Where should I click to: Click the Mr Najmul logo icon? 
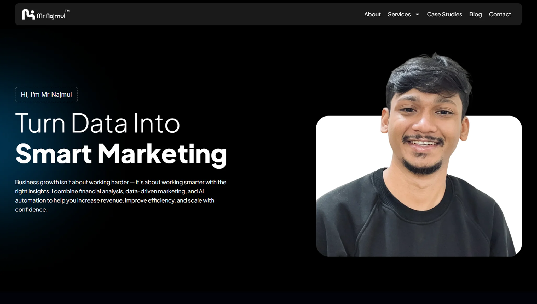tap(28, 14)
